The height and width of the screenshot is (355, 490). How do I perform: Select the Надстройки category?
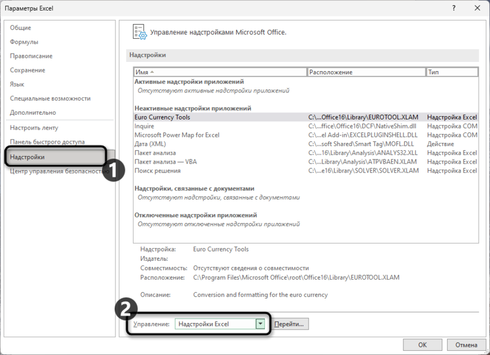point(27,157)
